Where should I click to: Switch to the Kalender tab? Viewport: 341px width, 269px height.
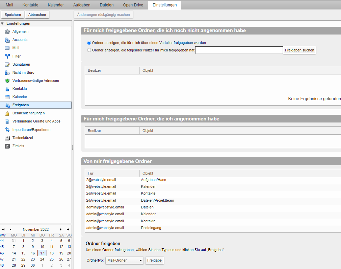click(56, 5)
